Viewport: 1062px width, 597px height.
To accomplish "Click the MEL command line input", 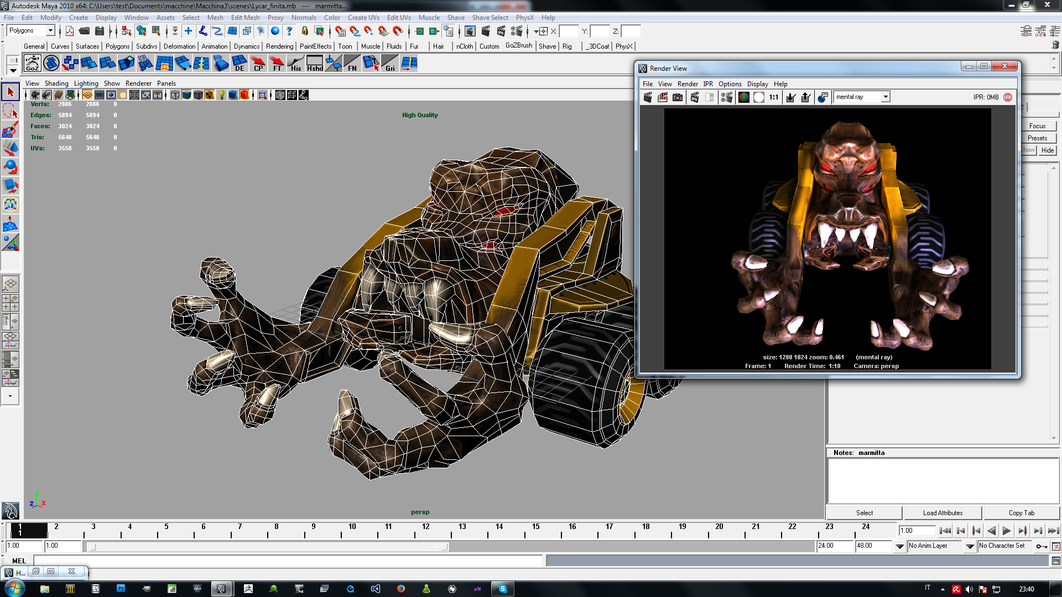I will (x=288, y=561).
